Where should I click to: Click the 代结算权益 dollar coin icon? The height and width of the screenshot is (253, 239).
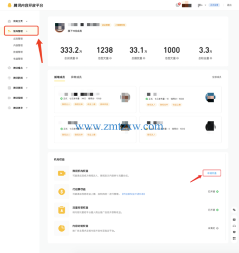coord(61,192)
